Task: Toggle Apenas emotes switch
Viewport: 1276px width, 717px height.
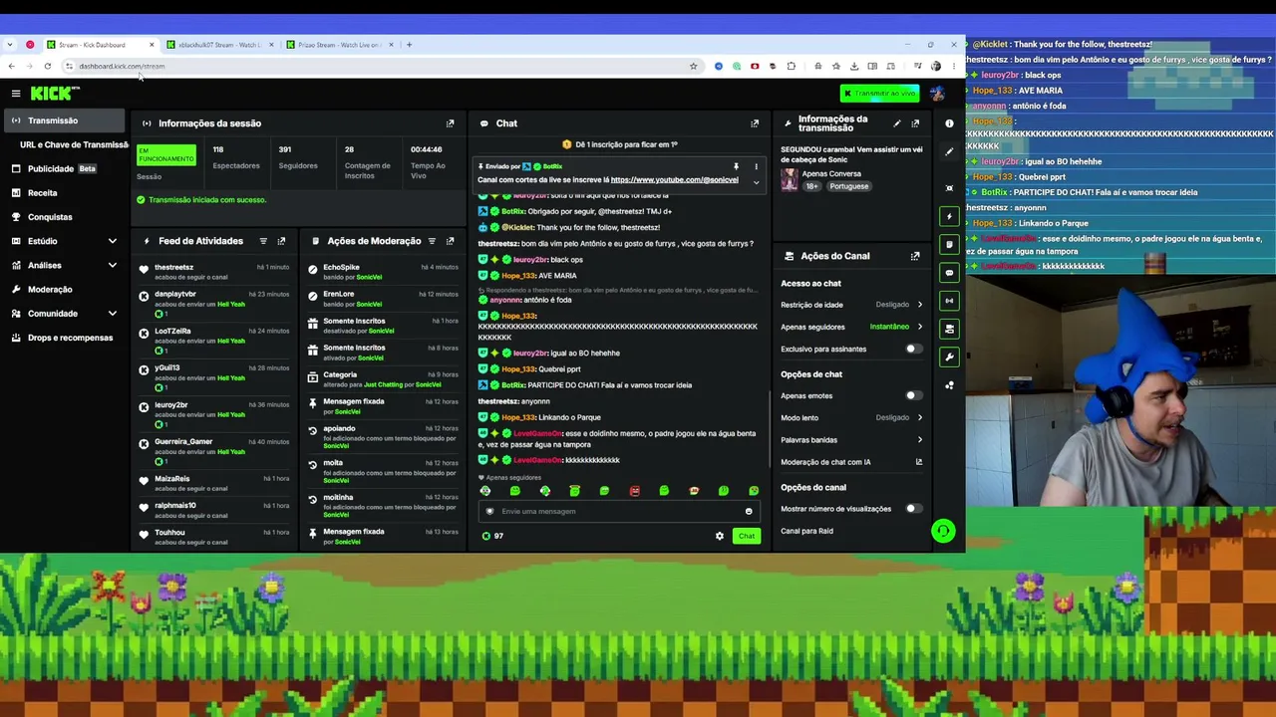Action: coord(912,395)
